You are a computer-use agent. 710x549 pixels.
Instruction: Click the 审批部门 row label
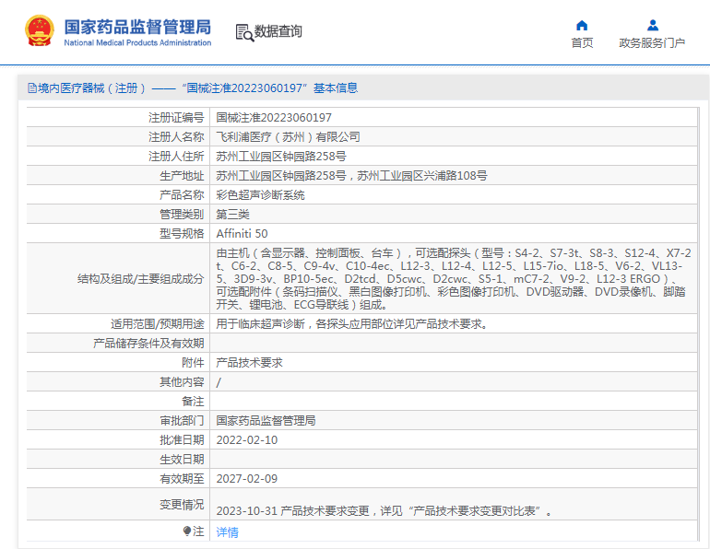[182, 421]
